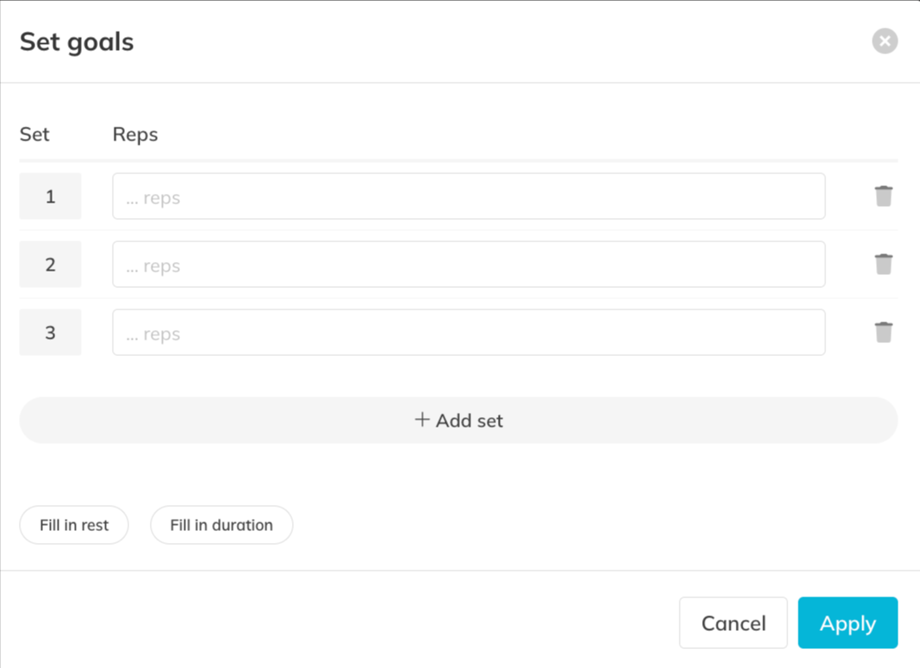The width and height of the screenshot is (920, 668).
Task: Choose Fill in duration
Action: [x=221, y=525]
